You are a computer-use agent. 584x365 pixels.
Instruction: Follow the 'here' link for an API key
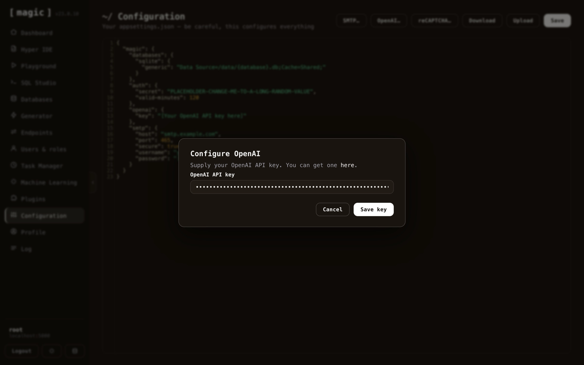click(x=347, y=165)
